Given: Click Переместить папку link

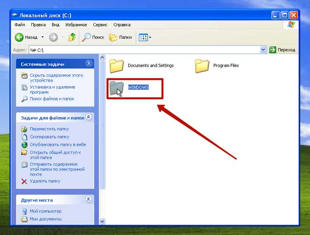Looking at the screenshot, I should coord(49,129).
